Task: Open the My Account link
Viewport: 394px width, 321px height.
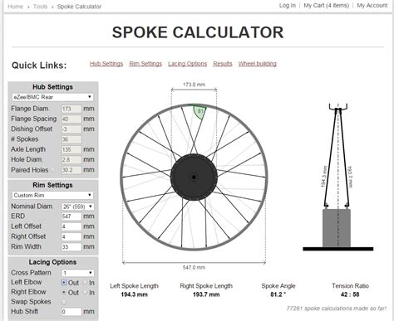Action: (x=372, y=5)
